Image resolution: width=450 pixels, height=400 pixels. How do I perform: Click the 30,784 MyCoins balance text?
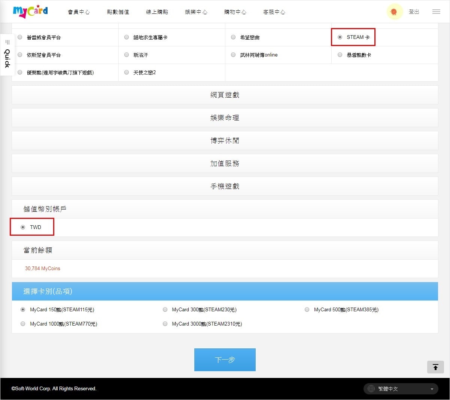(43, 268)
